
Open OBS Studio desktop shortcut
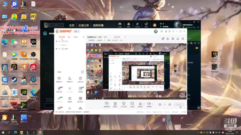(33, 56)
